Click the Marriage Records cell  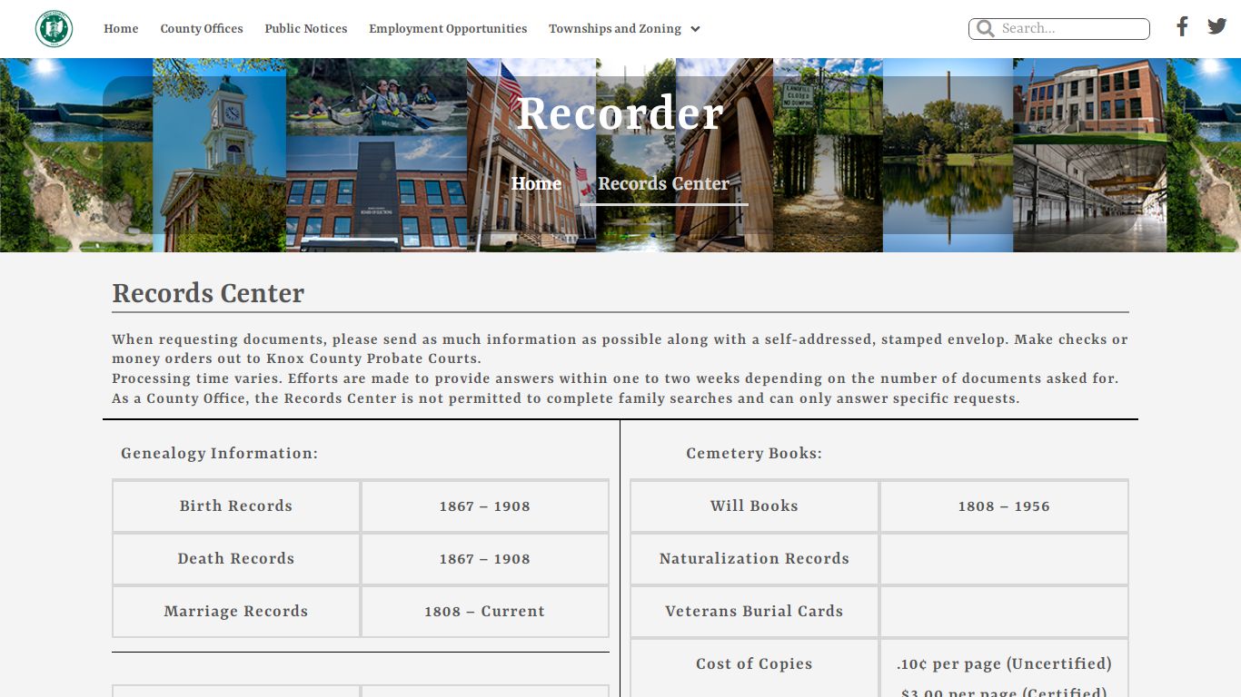(236, 612)
